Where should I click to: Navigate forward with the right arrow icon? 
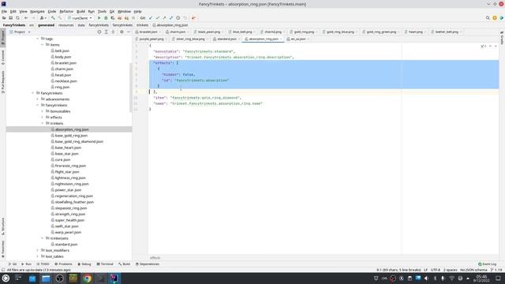tap(33, 18)
